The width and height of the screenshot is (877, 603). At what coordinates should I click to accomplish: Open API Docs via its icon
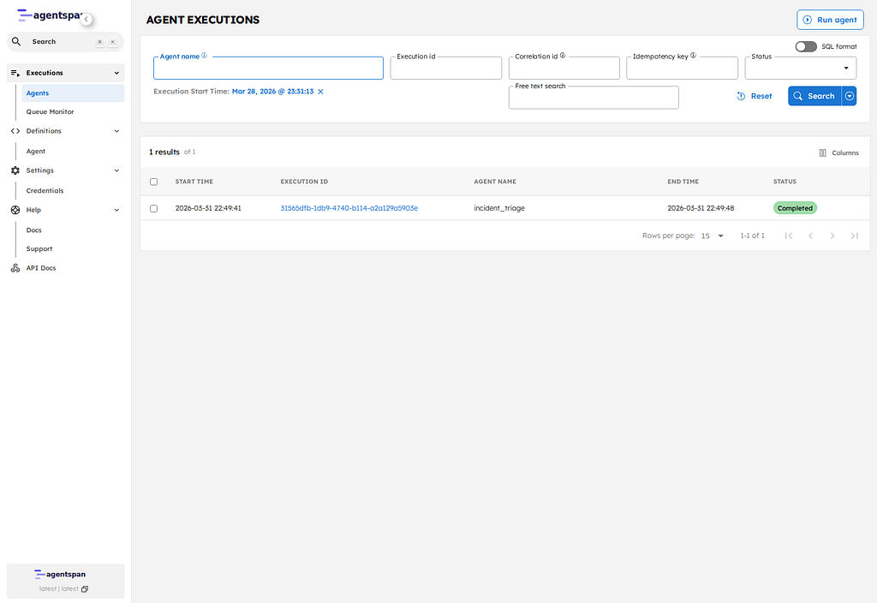(14, 267)
